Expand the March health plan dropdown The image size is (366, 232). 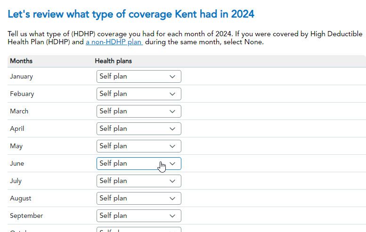(138, 111)
